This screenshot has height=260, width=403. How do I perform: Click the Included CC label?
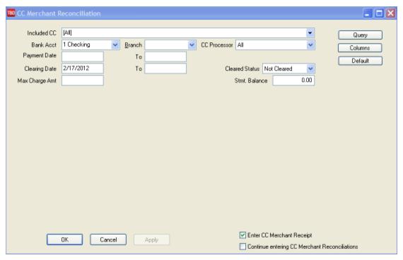(42, 33)
